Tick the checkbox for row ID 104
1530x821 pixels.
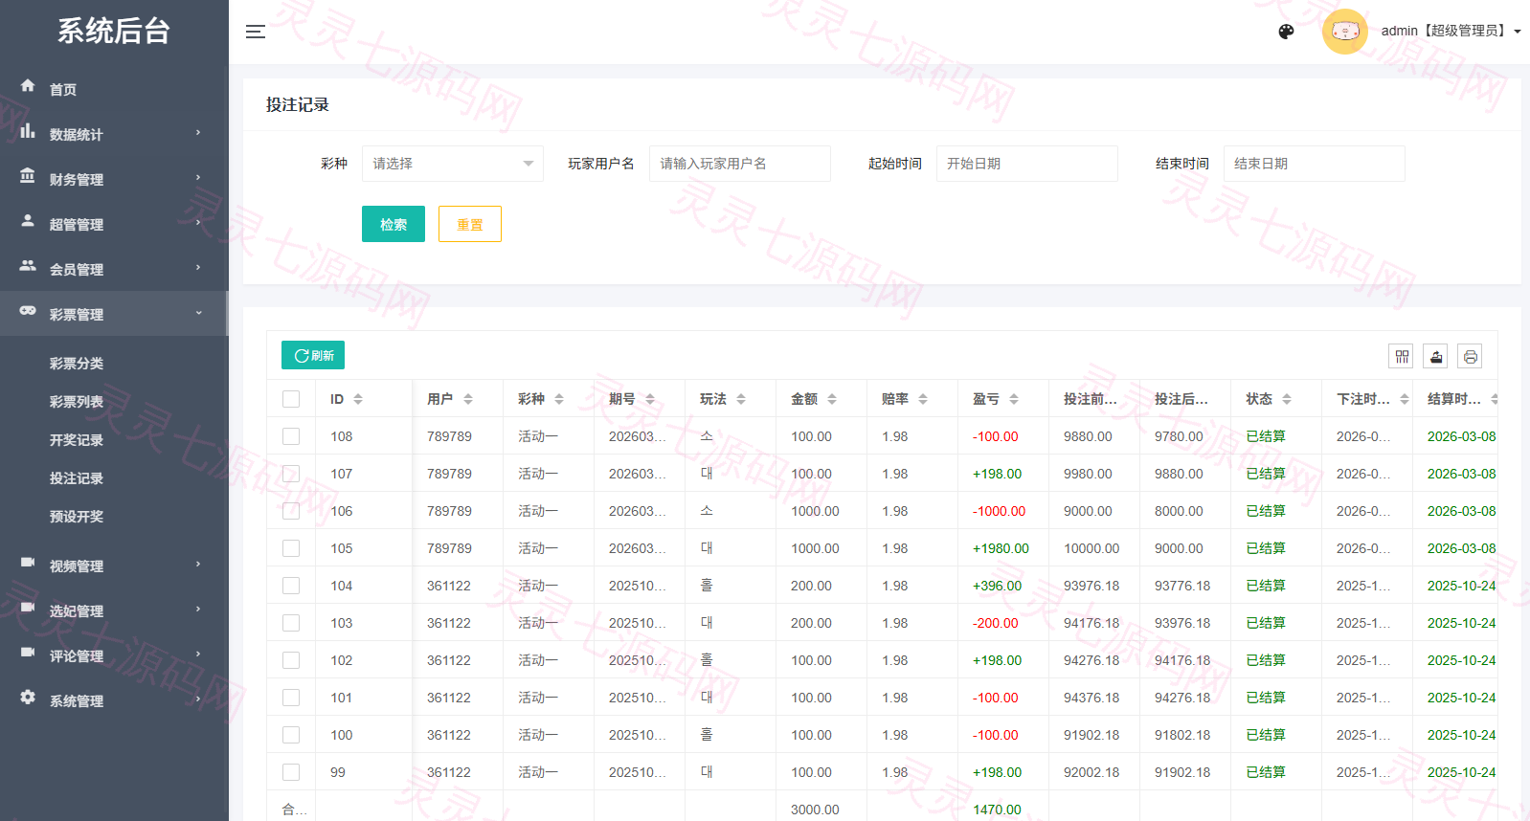[291, 586]
